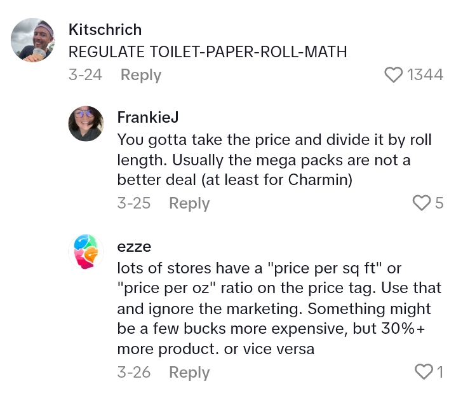Click the 3-25 date on FrankieJ's reply

pyautogui.click(x=134, y=203)
